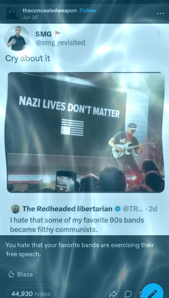
Task: Open the post options three-dot menu
Action: tap(160, 13)
